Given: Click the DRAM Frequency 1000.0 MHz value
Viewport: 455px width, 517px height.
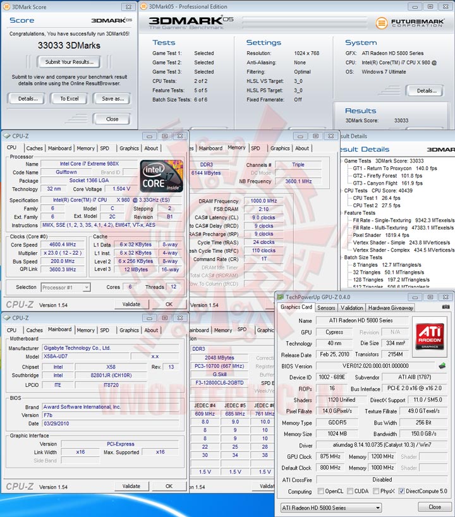Looking at the screenshot, I should (264, 201).
